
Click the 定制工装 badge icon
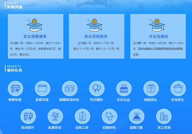click(x=82, y=116)
